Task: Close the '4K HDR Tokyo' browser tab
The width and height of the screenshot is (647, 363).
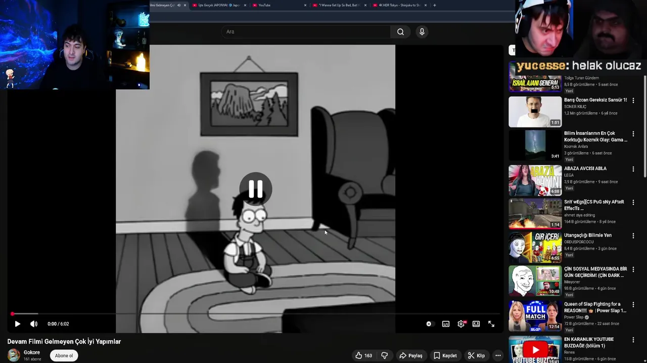Action: (x=426, y=5)
